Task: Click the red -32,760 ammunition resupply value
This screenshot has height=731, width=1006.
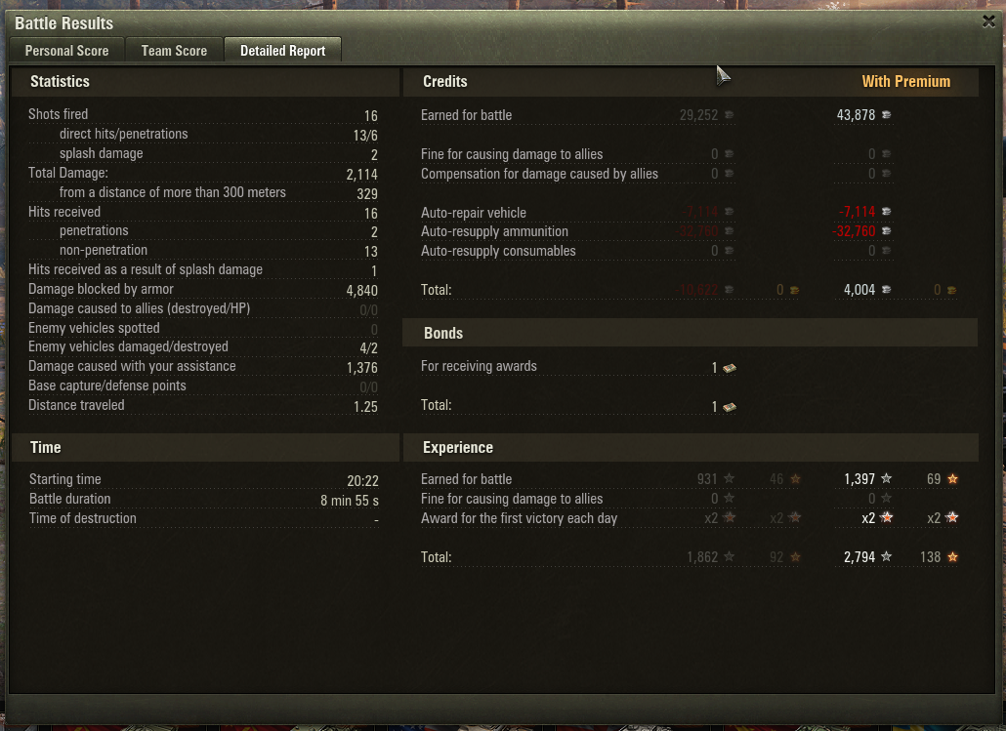Action: pyautogui.click(x=854, y=231)
